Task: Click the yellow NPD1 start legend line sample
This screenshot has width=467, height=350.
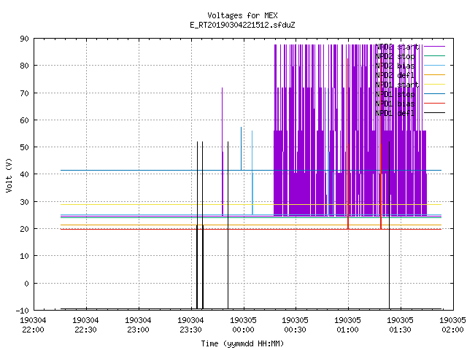Action: (434, 85)
